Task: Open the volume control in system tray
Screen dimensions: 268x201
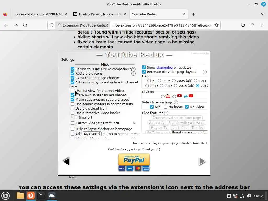Action: [x=249, y=196]
